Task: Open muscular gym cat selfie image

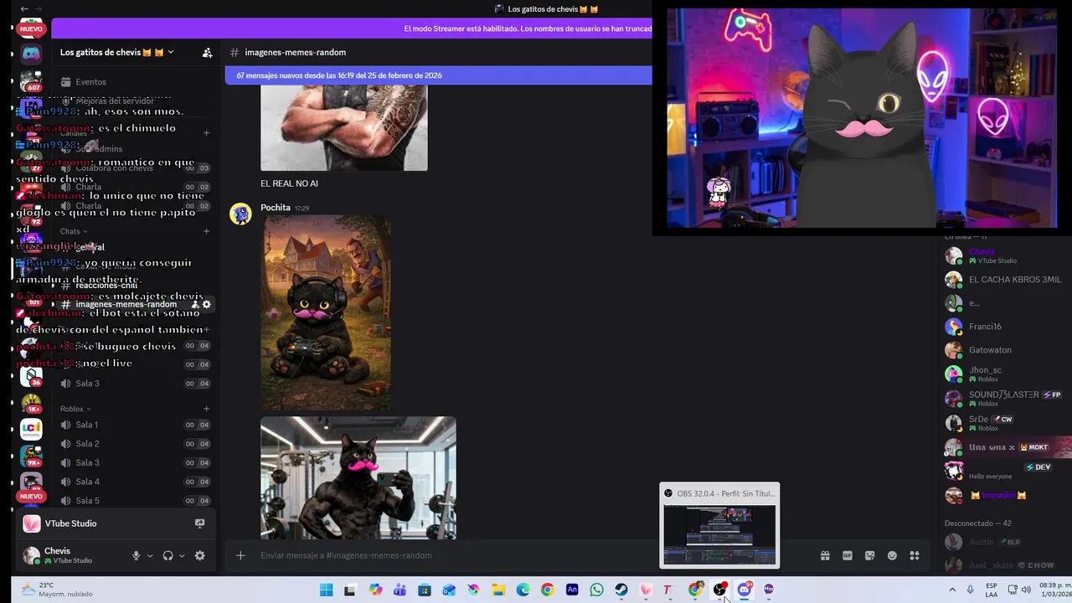Action: pyautogui.click(x=358, y=478)
